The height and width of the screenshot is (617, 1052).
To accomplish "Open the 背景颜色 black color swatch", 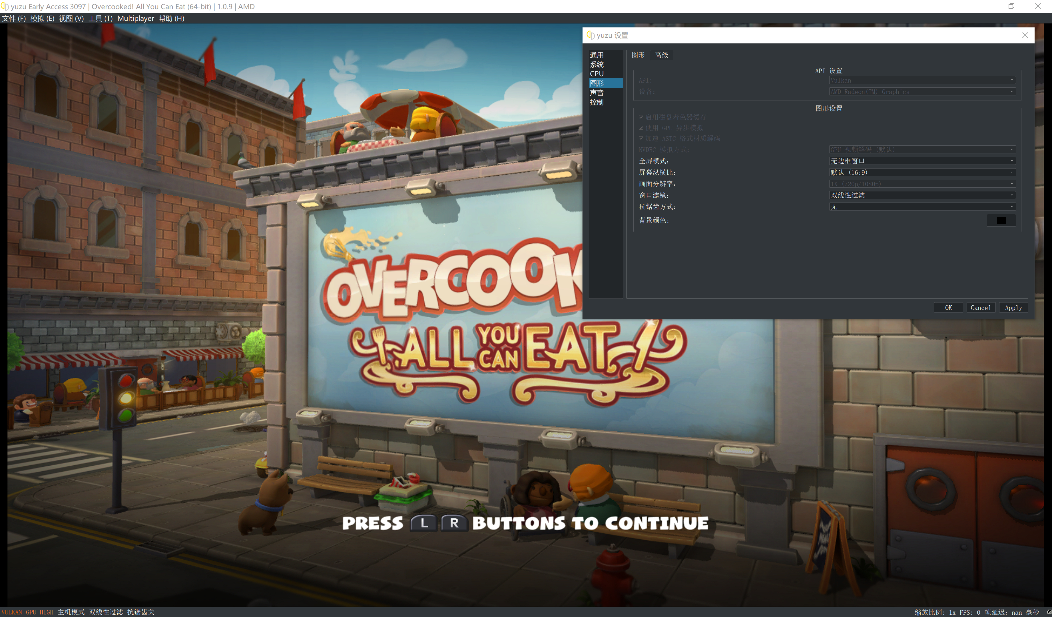I will point(1001,220).
